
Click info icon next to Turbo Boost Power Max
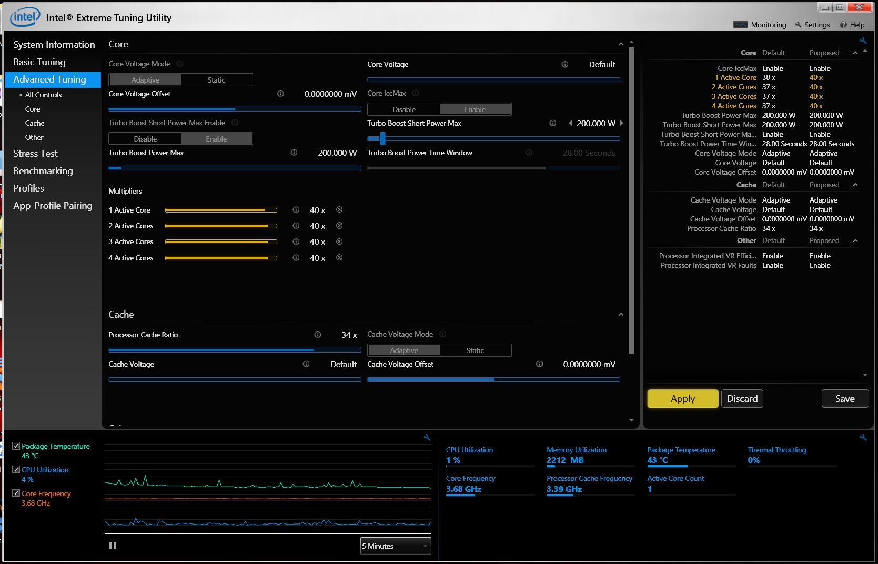click(x=294, y=153)
